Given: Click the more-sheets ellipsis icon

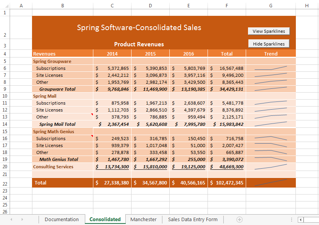Looking at the screenshot, I should click(291, 219).
